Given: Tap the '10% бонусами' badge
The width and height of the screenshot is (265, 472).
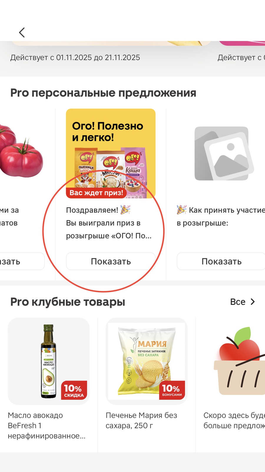Looking at the screenshot, I should [x=172, y=390].
